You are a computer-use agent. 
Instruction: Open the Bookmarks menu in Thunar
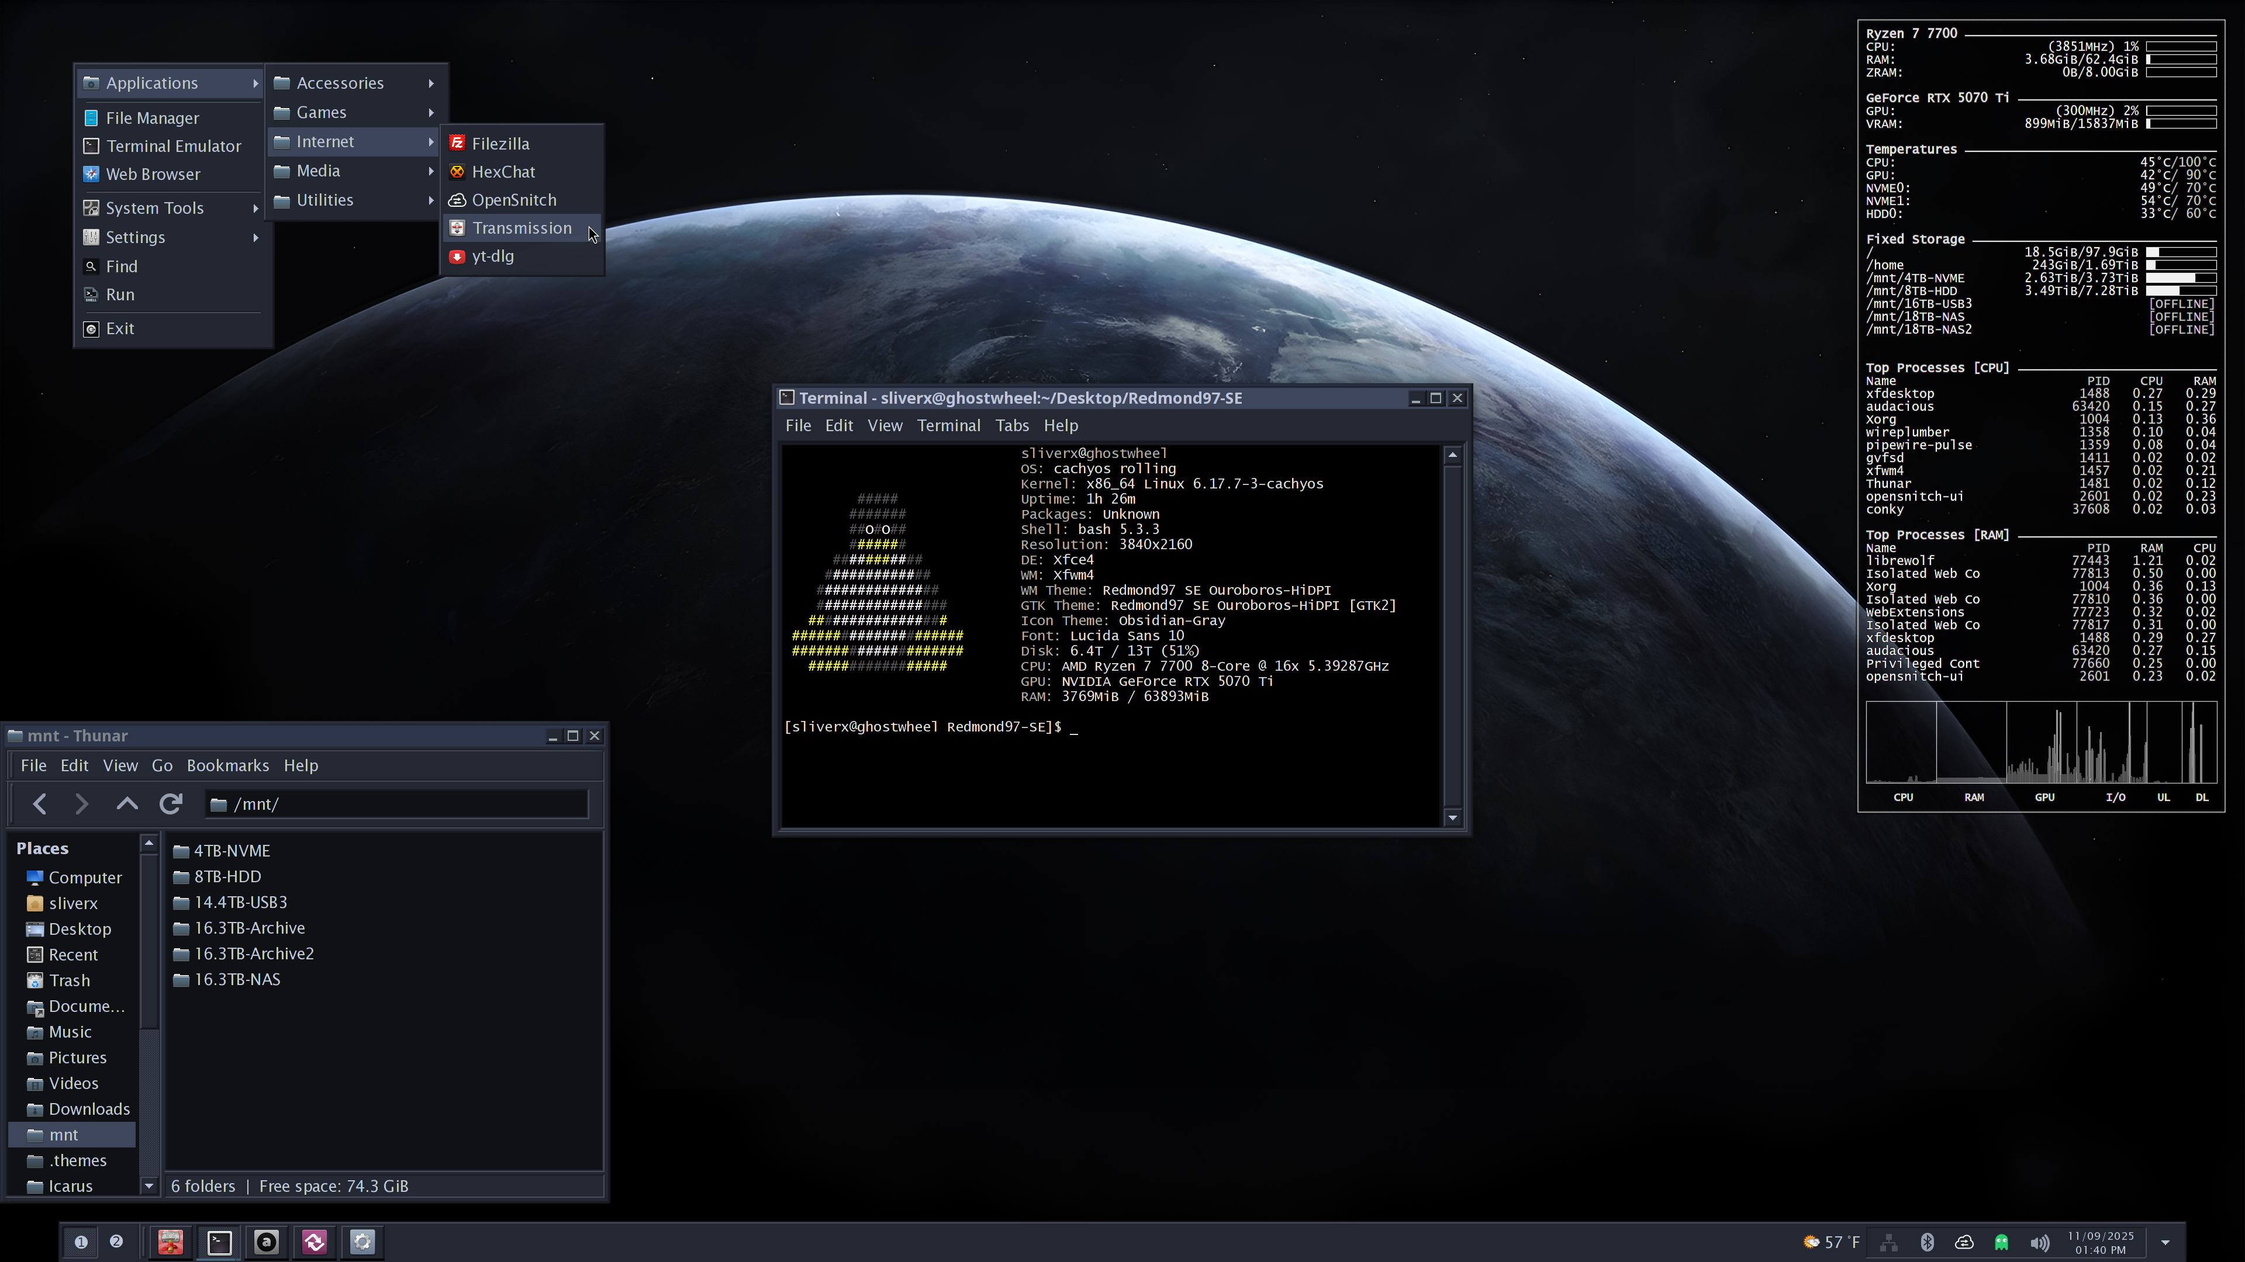click(x=227, y=765)
